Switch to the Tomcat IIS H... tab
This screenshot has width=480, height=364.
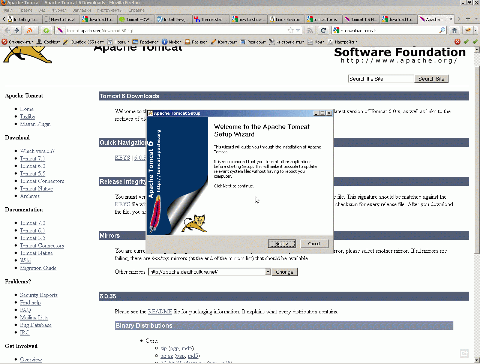pyautogui.click(x=361, y=19)
